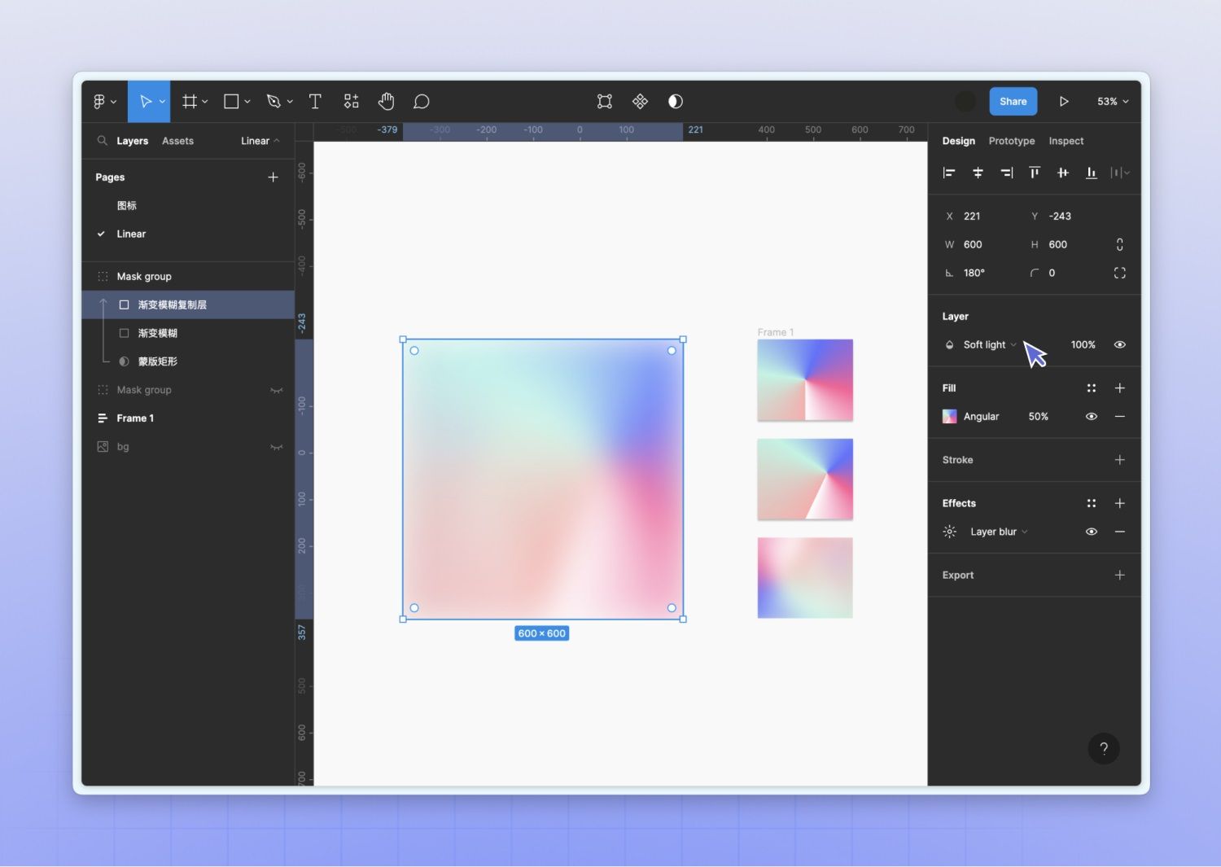The image size is (1221, 867).
Task: Open Pen tool options chevron
Action: (x=290, y=102)
